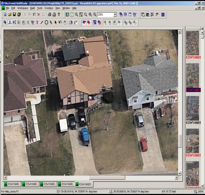Select the Circle drawing tool
Viewport: 205px width, 195px height.
(46, 23)
